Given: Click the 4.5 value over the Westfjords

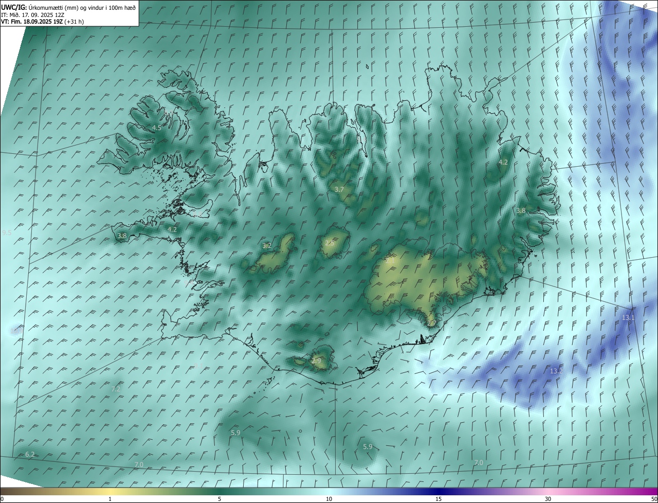Looking at the screenshot, I should point(157,128).
